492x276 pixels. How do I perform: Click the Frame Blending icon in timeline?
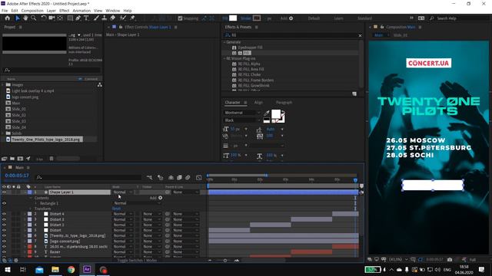(179, 177)
